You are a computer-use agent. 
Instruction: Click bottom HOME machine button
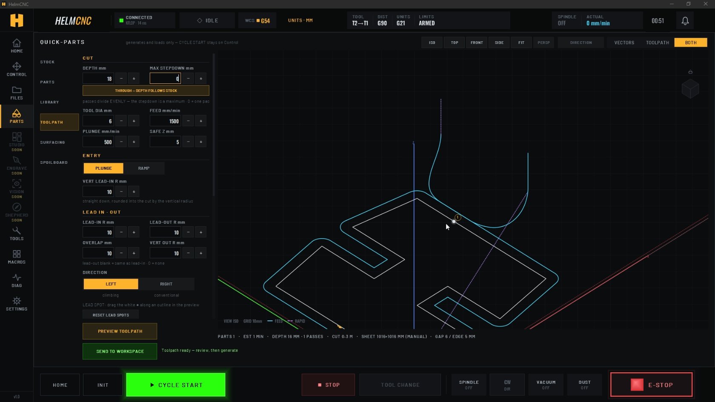pos(60,385)
